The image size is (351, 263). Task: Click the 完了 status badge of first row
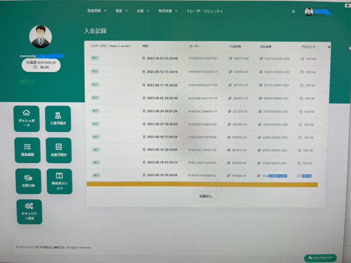click(95, 58)
